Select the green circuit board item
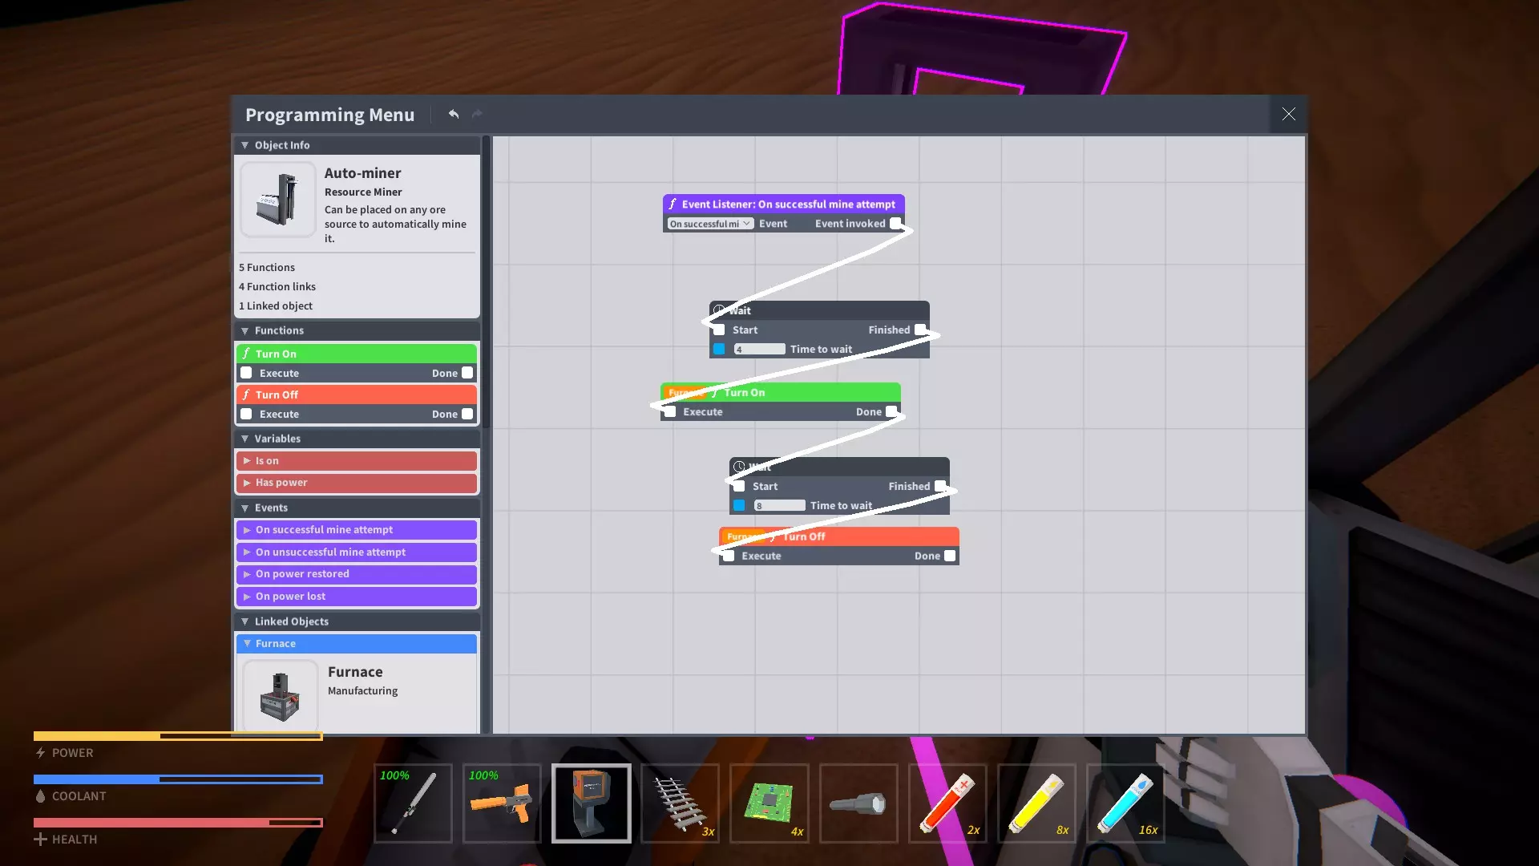This screenshot has height=866, width=1539. point(769,803)
